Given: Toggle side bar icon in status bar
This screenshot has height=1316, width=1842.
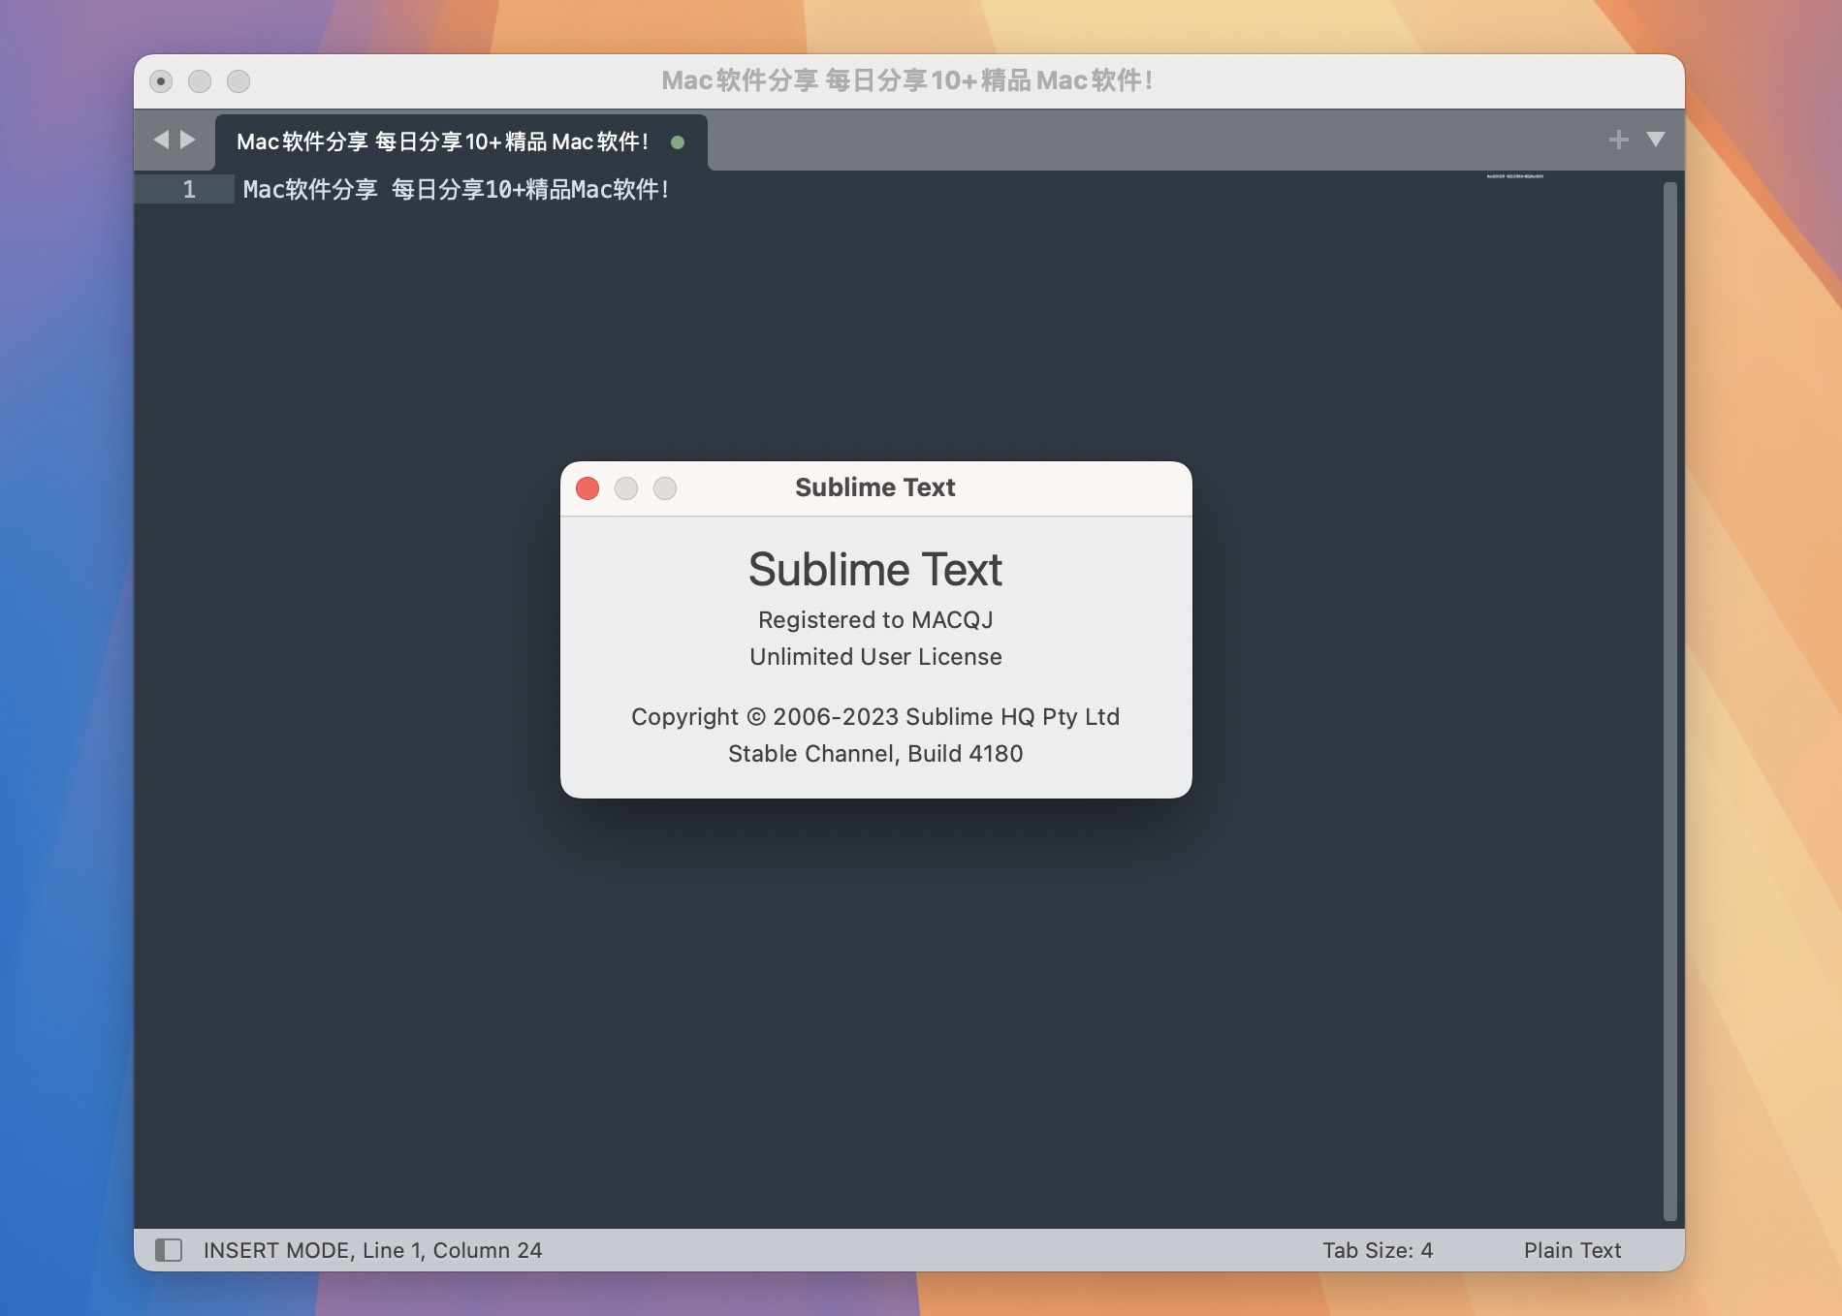Looking at the screenshot, I should [169, 1250].
